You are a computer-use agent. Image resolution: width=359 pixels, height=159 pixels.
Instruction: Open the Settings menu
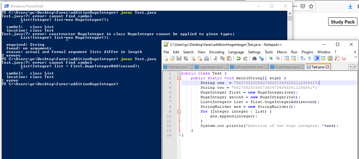(254, 52)
